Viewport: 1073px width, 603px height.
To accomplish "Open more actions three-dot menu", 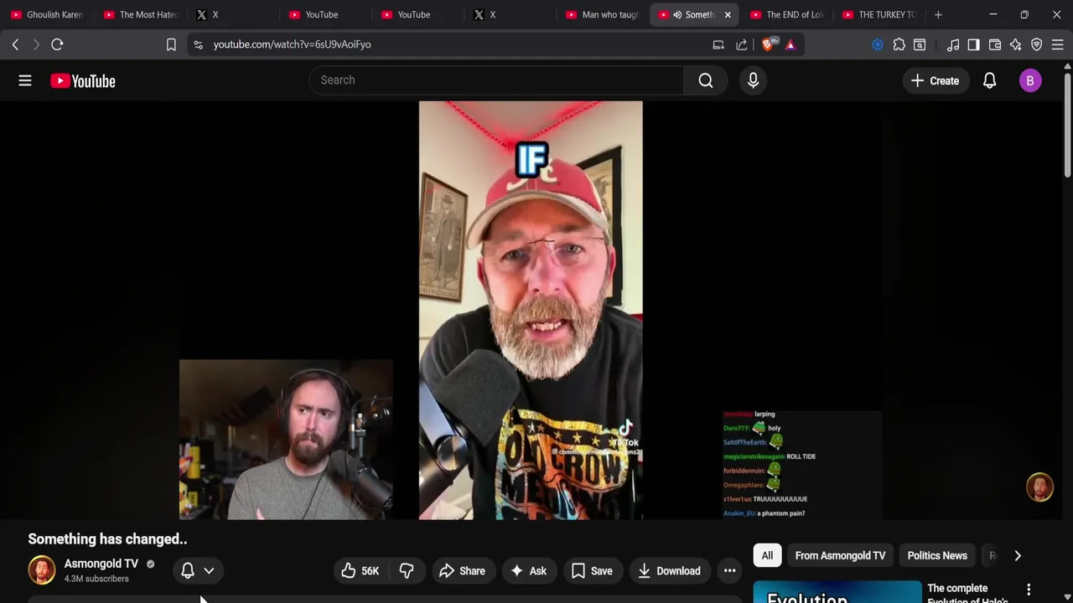I will click(x=729, y=570).
